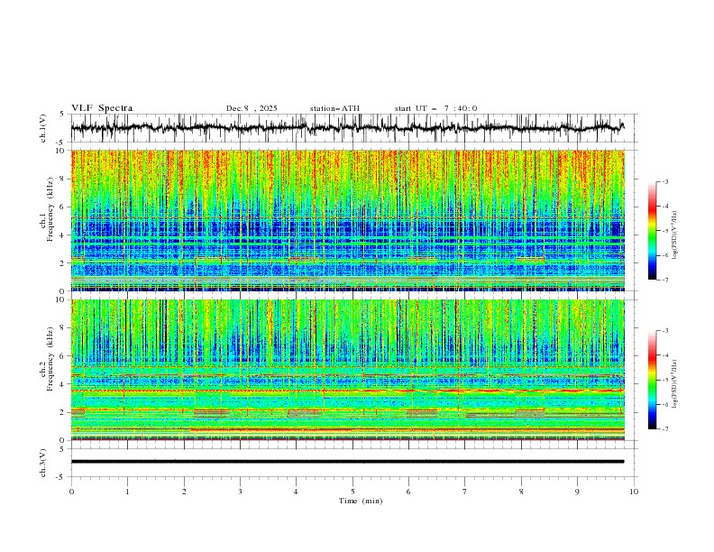Click the "ch.3(V)" axis label
Screen dimensions: 714x552
(43, 463)
